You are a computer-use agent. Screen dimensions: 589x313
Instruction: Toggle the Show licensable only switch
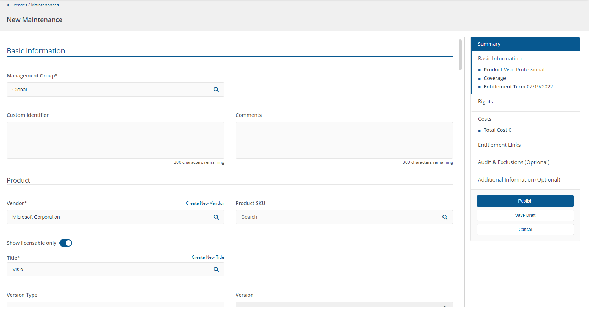(66, 243)
